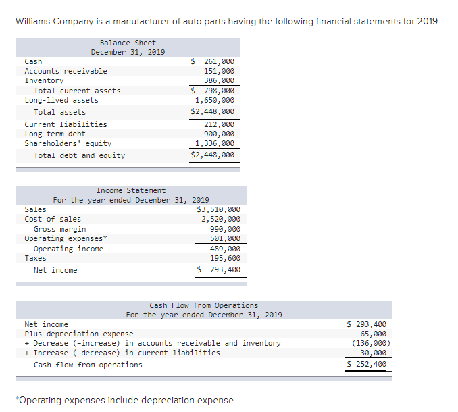Click the Balance Sheet heading
Viewport: 458px width, 412px height.
click(128, 43)
